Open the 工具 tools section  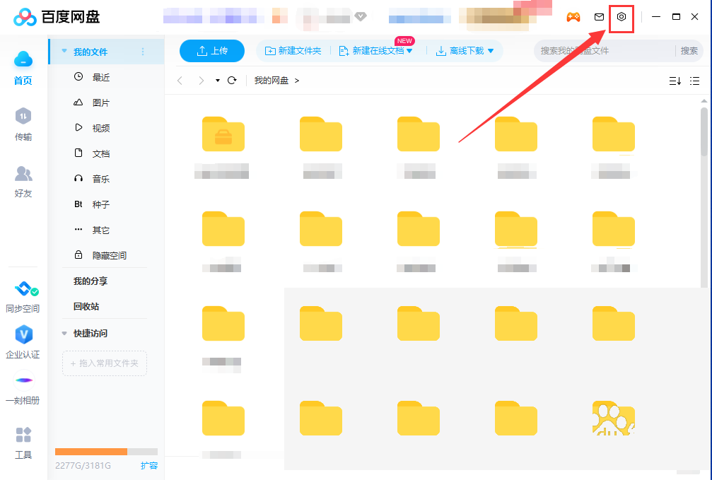click(x=23, y=443)
